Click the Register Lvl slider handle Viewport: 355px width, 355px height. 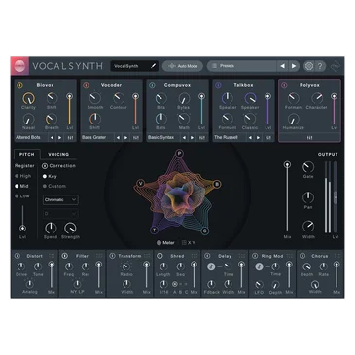(x=22, y=228)
